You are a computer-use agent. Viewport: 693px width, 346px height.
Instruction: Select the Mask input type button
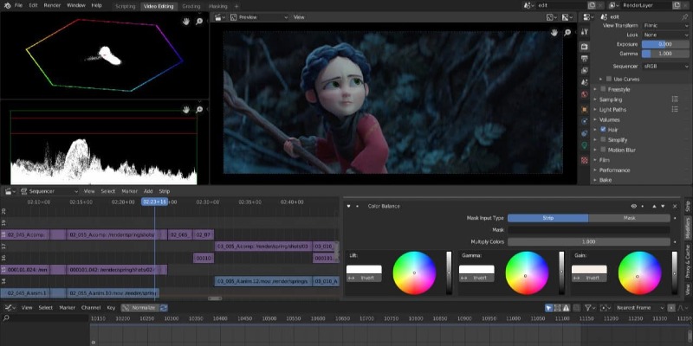click(629, 218)
